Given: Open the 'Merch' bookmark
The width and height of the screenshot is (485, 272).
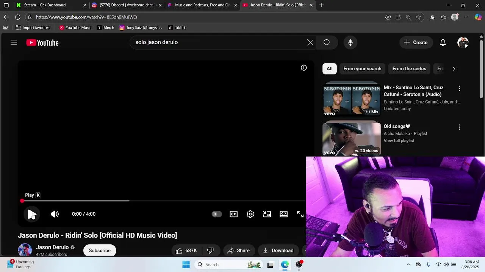Looking at the screenshot, I should pos(105,28).
